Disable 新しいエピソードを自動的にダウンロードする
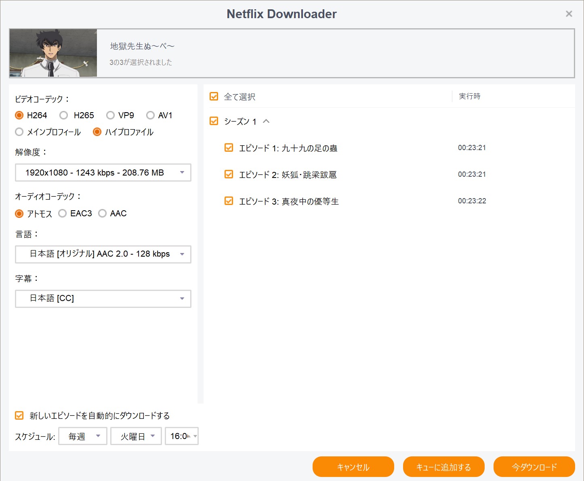The width and height of the screenshot is (584, 481). click(19, 415)
